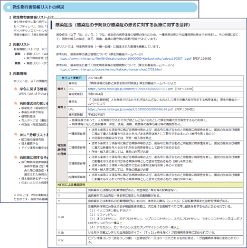Click the 植物防疫法 bullet on back page

(28, 116)
